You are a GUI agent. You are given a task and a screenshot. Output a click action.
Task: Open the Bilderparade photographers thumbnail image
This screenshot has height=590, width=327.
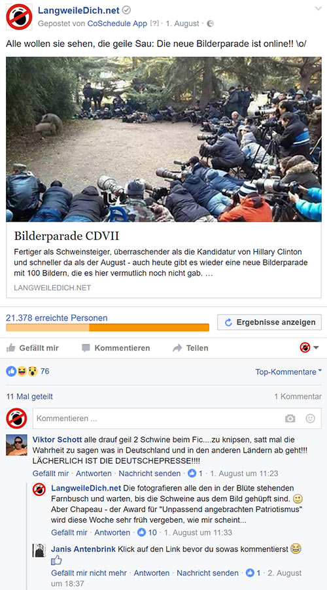coord(163,139)
